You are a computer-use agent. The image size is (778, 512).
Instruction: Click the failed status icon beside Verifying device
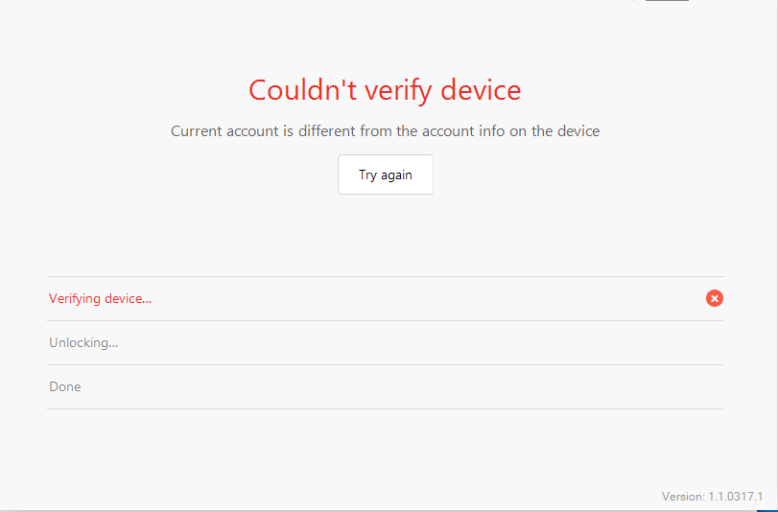coord(715,298)
